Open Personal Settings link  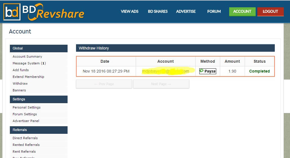26,107
